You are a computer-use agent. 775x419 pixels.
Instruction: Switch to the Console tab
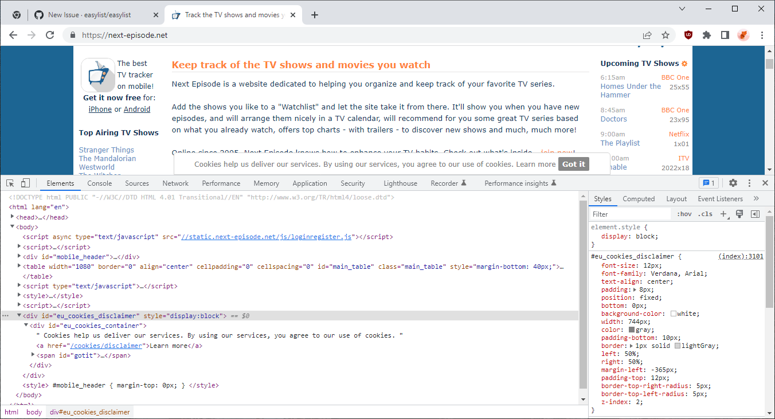click(x=100, y=183)
